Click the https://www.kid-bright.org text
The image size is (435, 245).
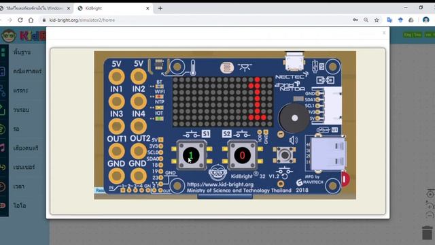tap(220, 184)
